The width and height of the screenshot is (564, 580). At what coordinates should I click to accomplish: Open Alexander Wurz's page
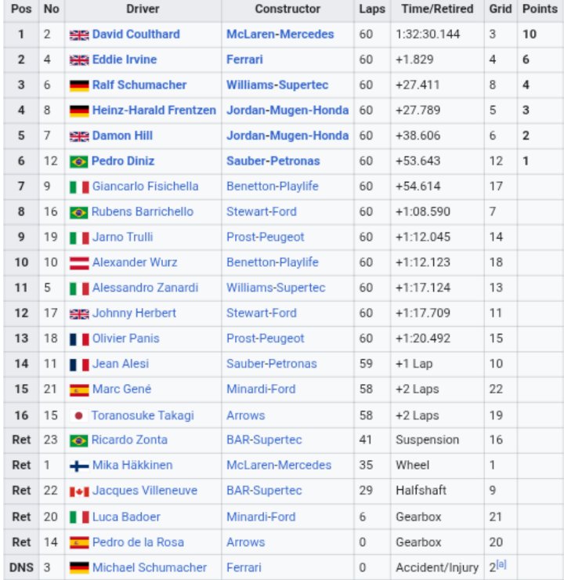(x=135, y=263)
